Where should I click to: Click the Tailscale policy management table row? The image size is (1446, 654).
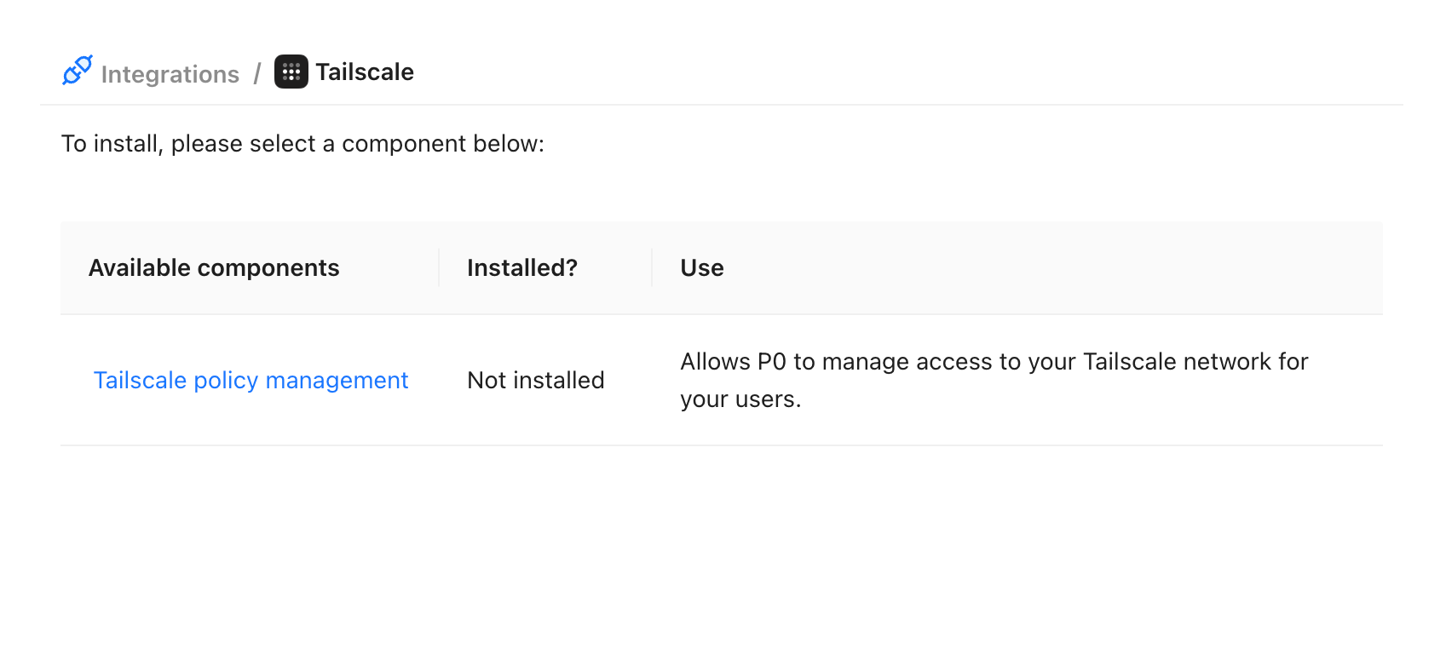click(x=682, y=380)
